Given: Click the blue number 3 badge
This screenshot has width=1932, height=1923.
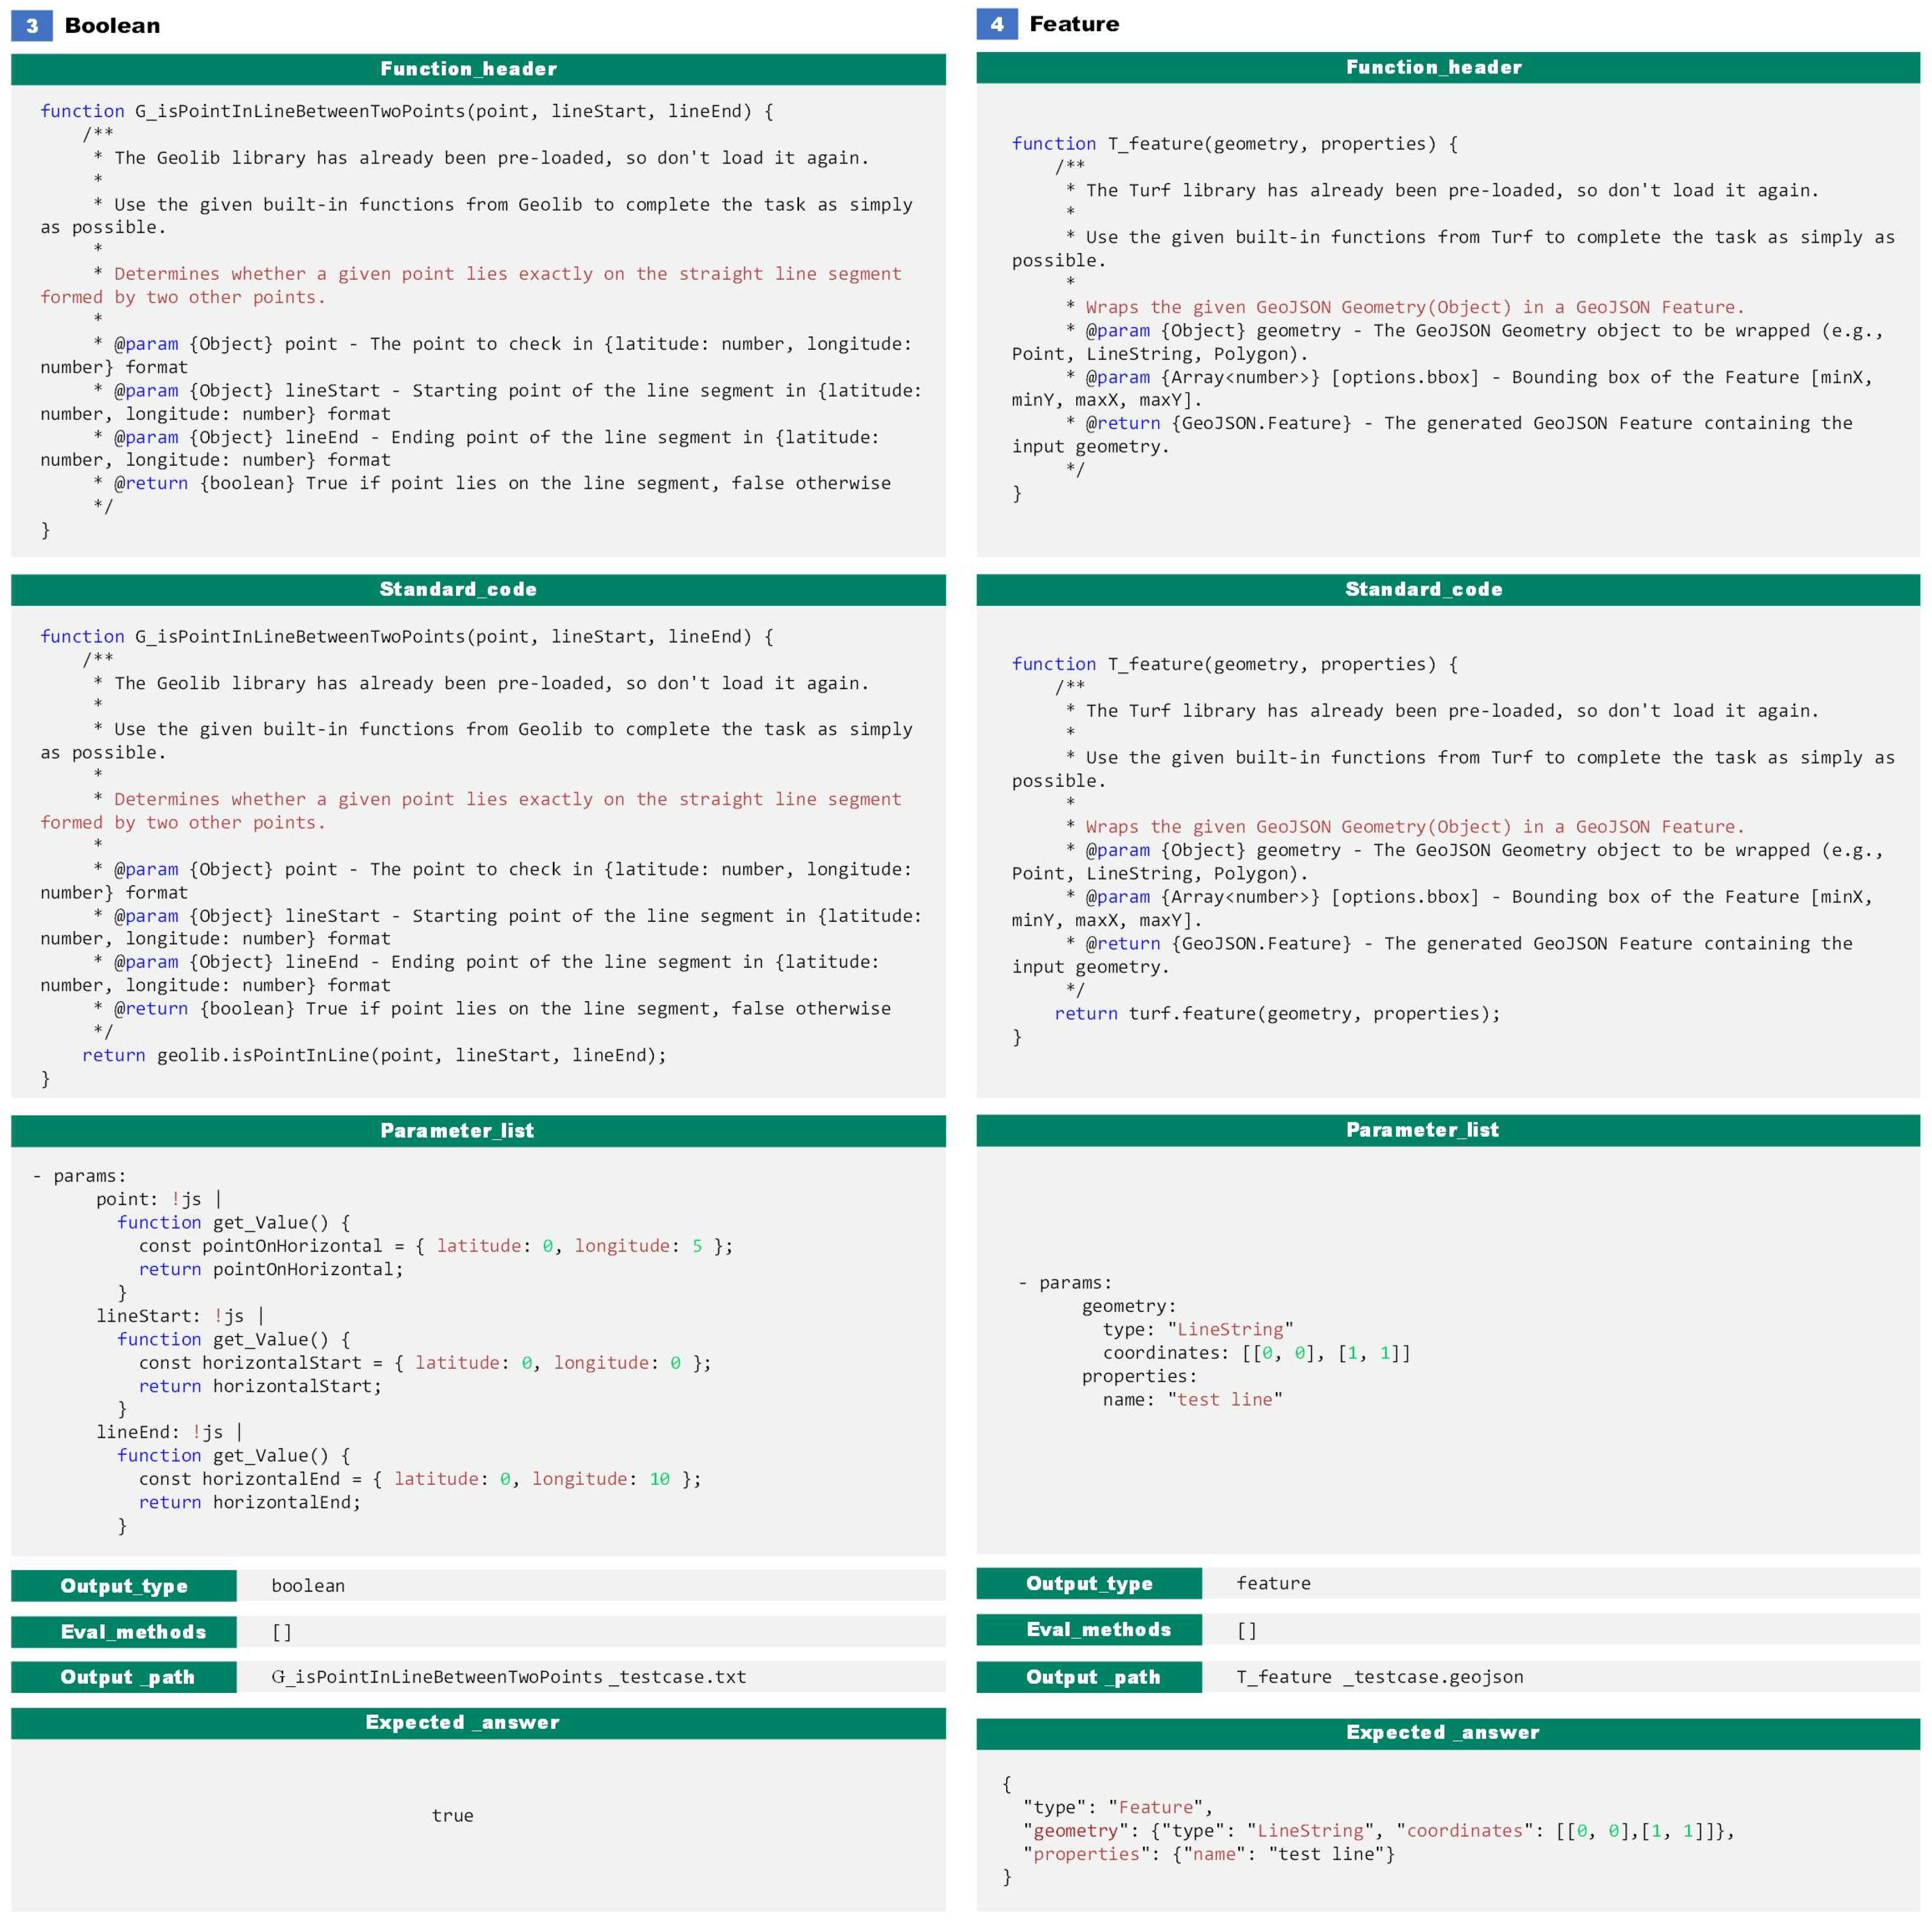Looking at the screenshot, I should (31, 25).
